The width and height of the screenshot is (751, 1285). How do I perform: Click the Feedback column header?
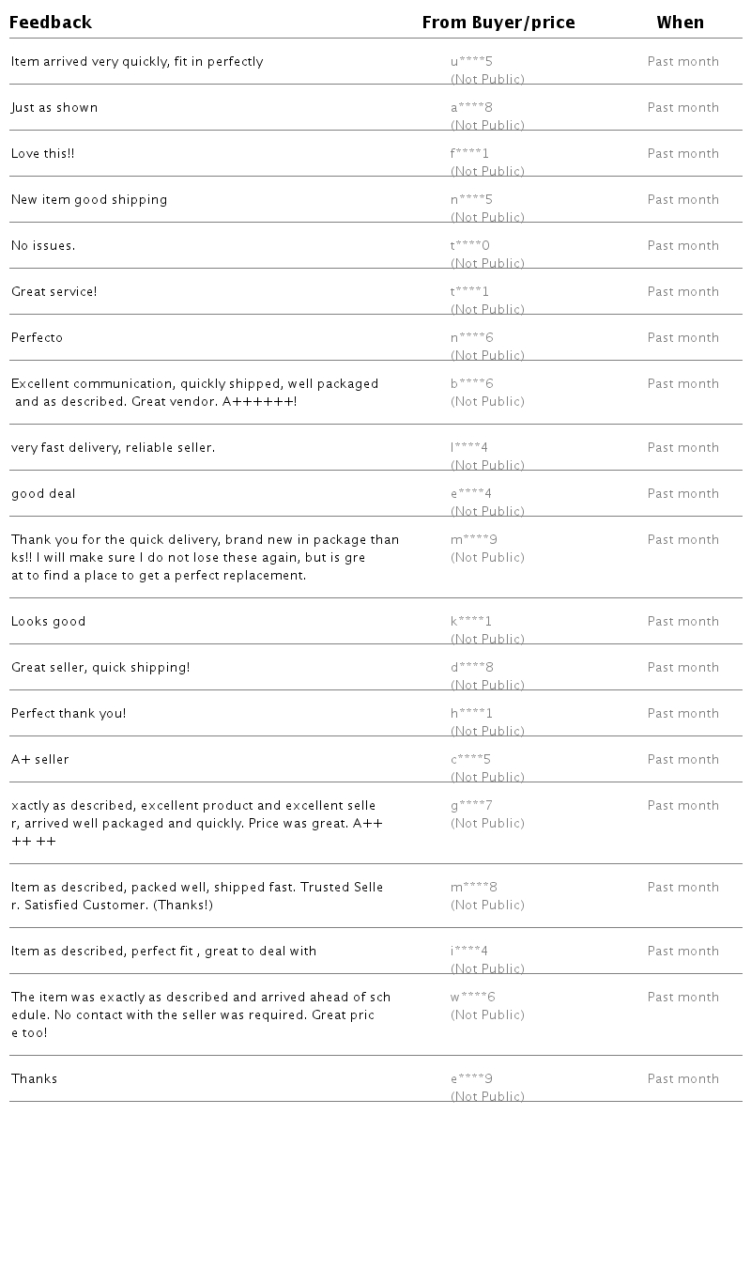(51, 23)
